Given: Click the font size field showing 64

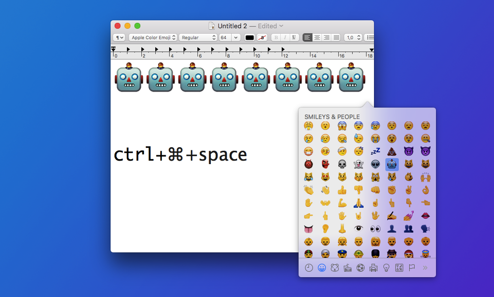Looking at the screenshot, I should click(x=225, y=38).
